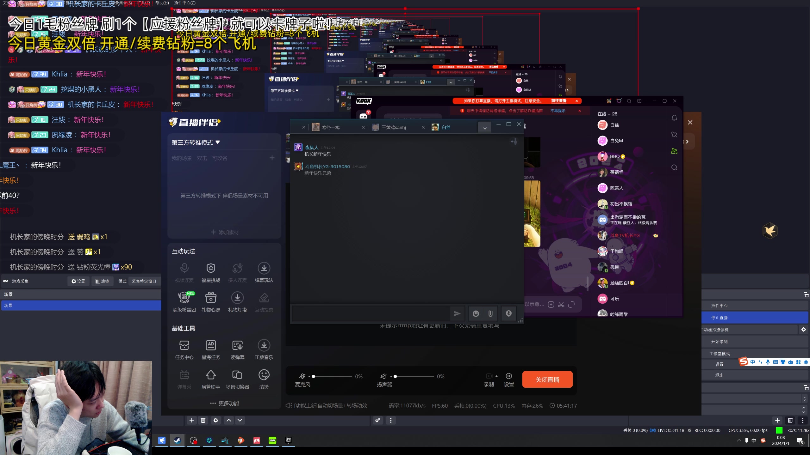Open the KOOK notification bell
The image size is (810, 455).
(x=674, y=118)
